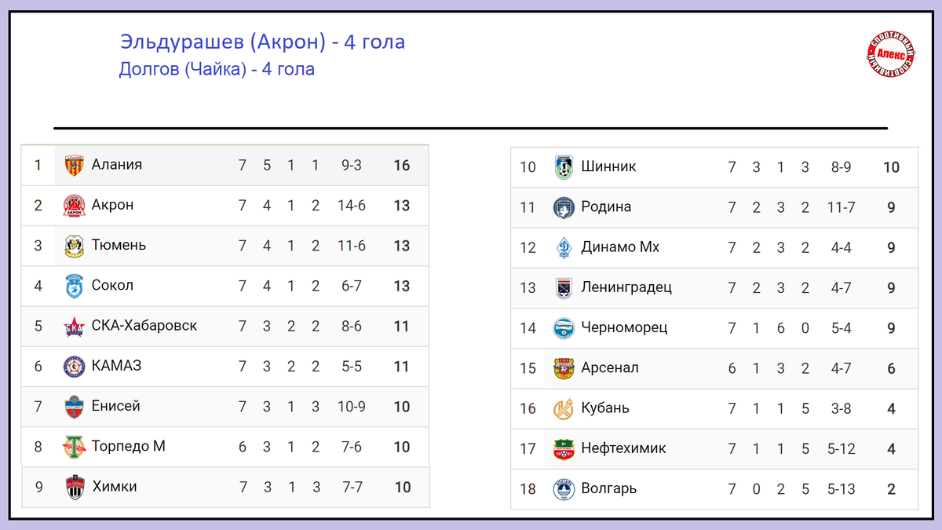942x530 pixels.
Task: Select the Шинник team name
Action: point(608,166)
